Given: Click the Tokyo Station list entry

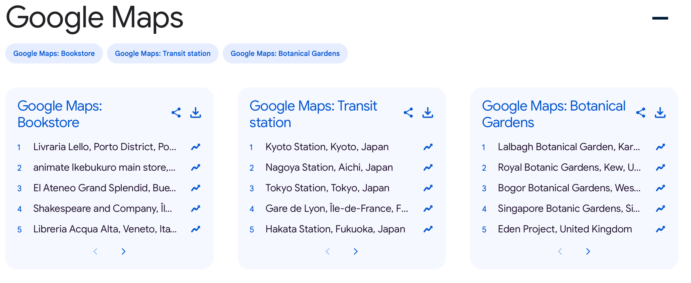Looking at the screenshot, I should [328, 188].
